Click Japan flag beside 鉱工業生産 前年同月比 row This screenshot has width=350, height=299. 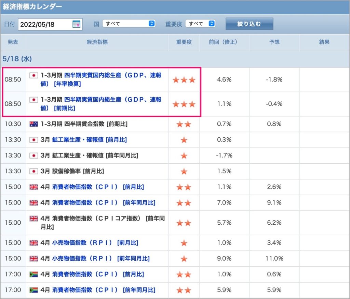pos(34,155)
